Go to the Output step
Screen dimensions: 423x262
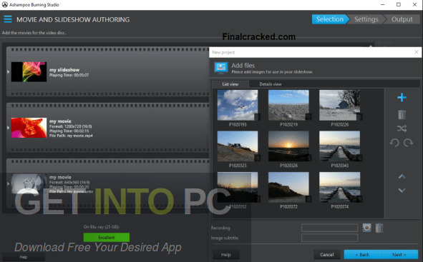(x=402, y=19)
